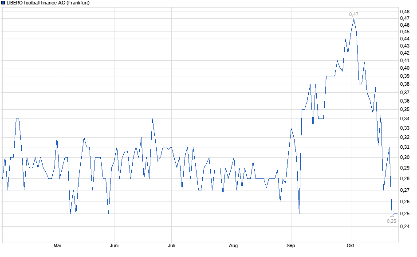The height and width of the screenshot is (257, 417).
Task: Click the 0,30 price axis label
Action: [404, 157]
